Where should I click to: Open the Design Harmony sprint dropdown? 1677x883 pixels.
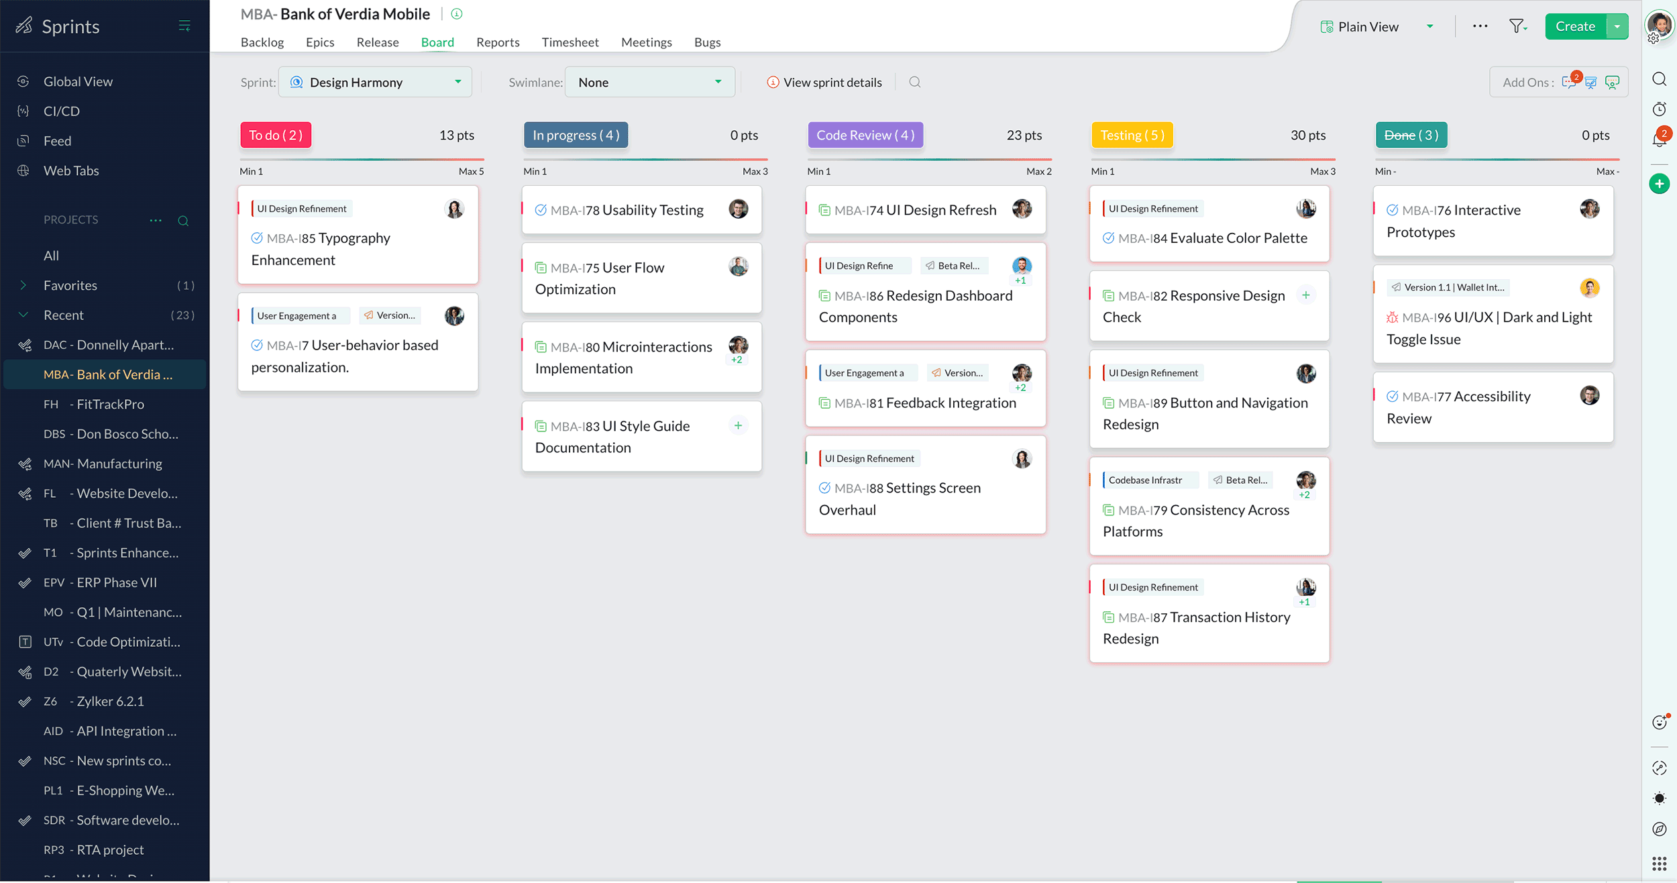(376, 82)
